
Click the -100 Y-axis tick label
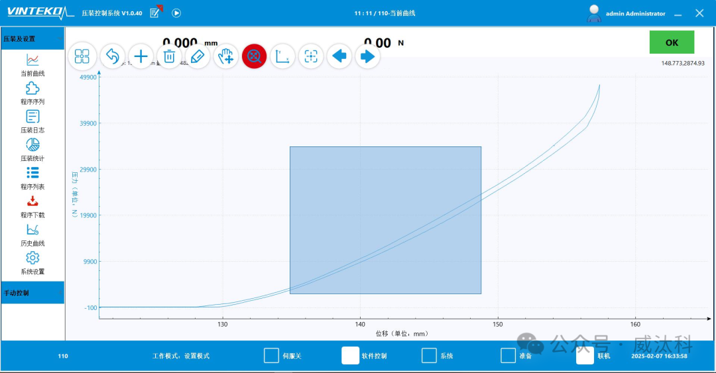point(91,307)
